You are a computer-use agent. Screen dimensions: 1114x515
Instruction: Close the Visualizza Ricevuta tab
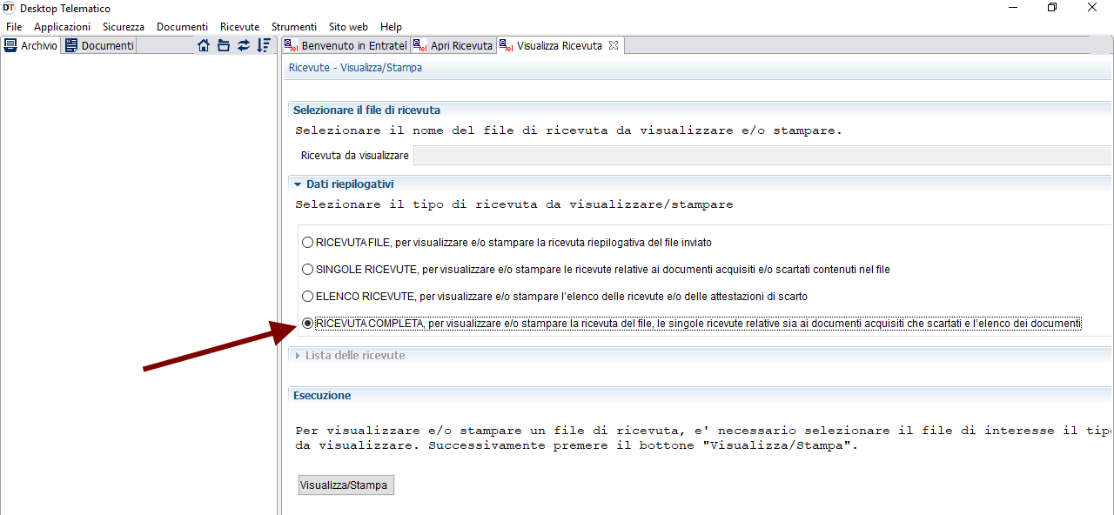click(614, 45)
